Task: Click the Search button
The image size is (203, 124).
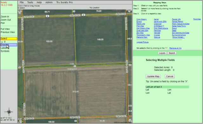Action: [172, 53]
